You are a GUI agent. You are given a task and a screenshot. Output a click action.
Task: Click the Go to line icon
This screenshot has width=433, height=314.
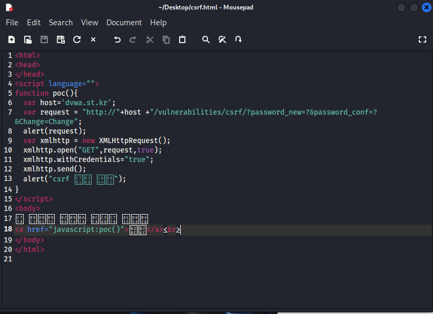239,39
